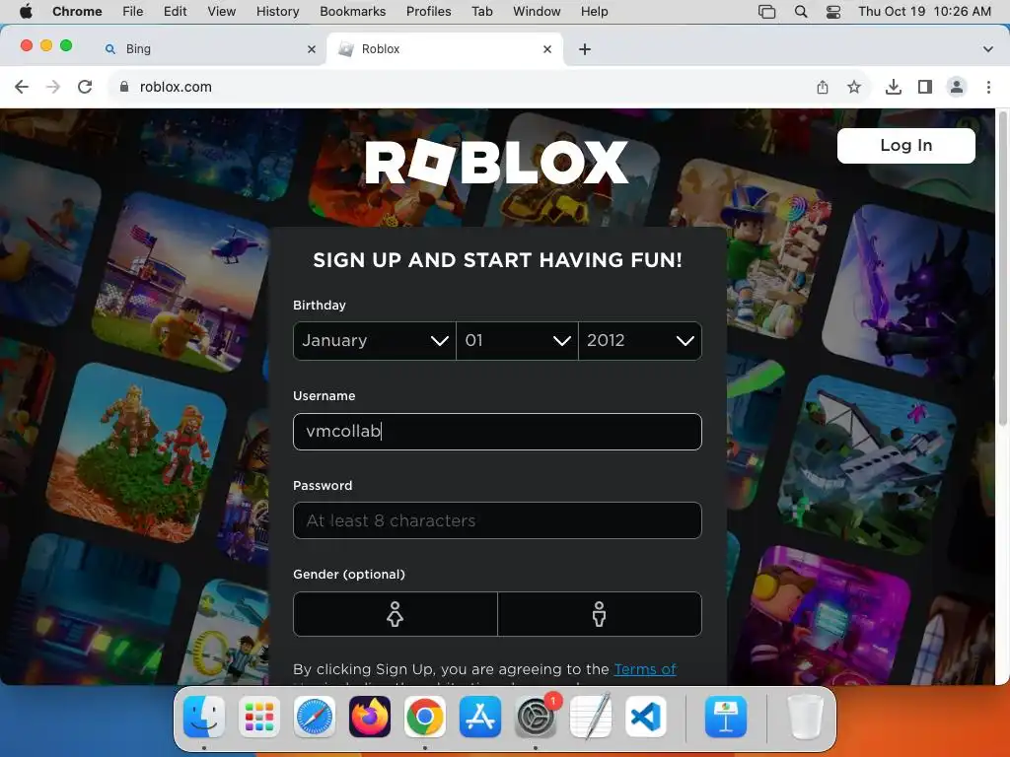Open App Store from the Dock

[x=480, y=717]
